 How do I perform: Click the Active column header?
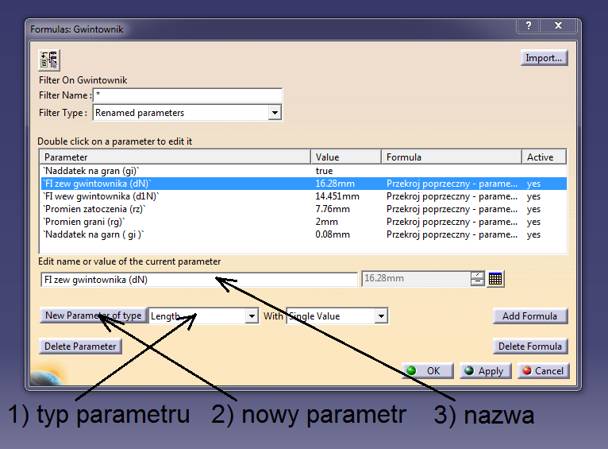coord(544,157)
